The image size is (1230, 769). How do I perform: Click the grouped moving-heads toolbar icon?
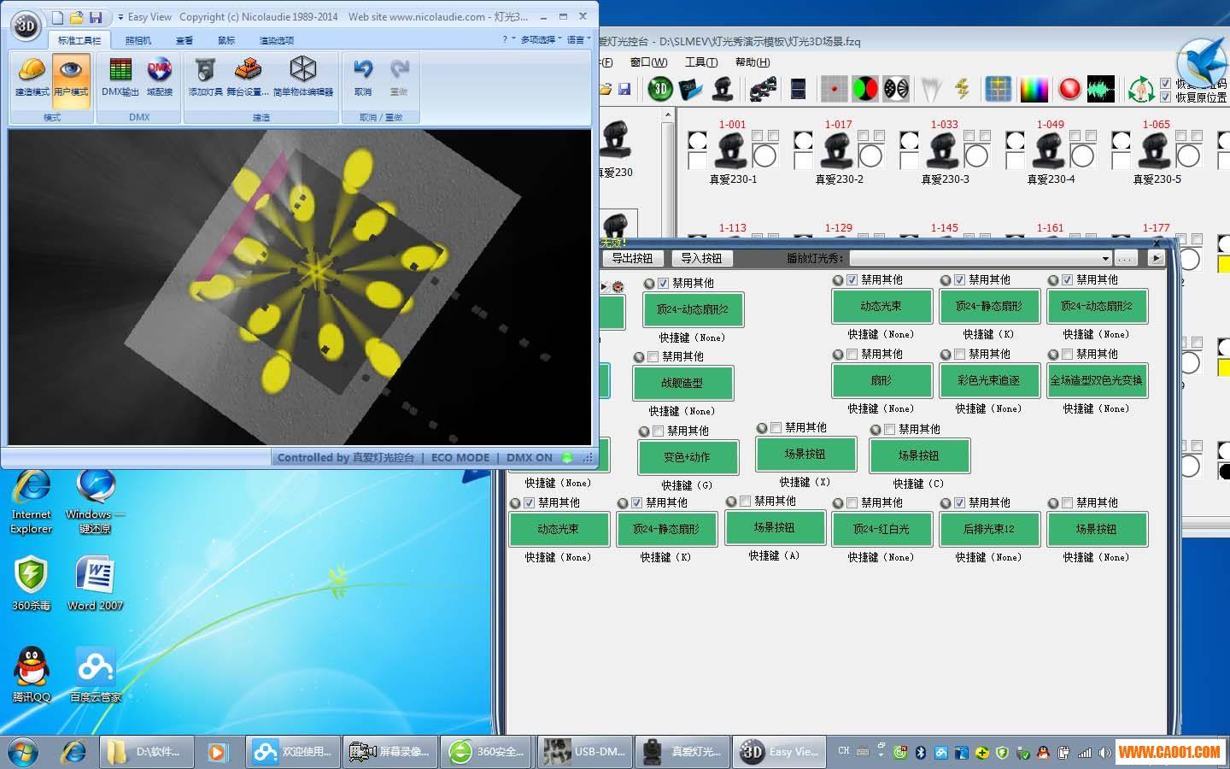point(763,88)
